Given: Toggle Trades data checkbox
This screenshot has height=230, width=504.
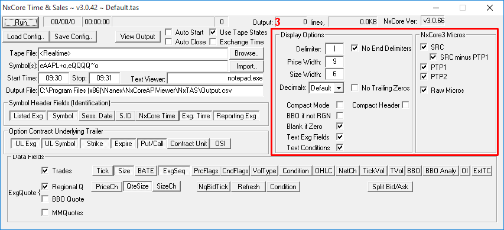Looking at the screenshot, I should click(45, 170).
